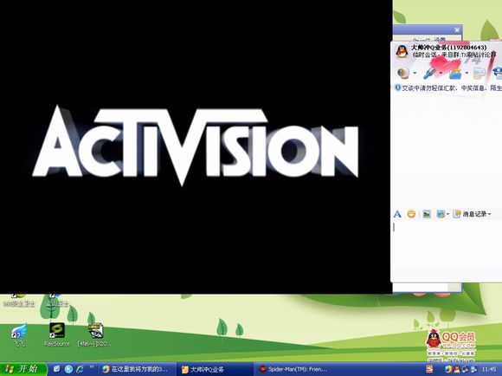Open the emoticon picker smiley icon
This screenshot has height=376, width=502.
pyautogui.click(x=411, y=214)
